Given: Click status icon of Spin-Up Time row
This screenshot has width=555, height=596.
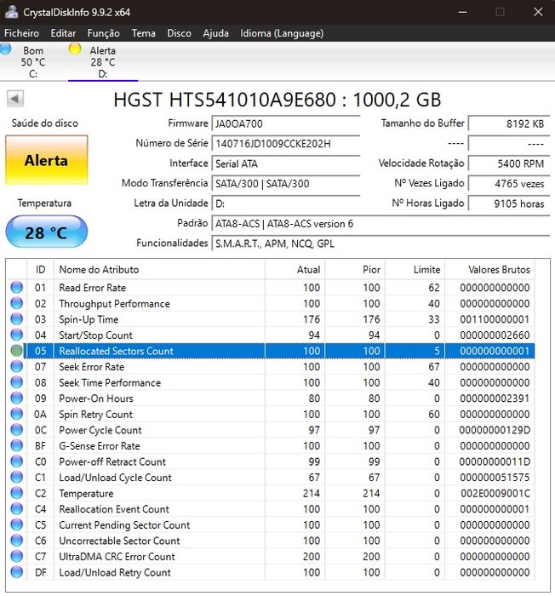Looking at the screenshot, I should 16,319.
